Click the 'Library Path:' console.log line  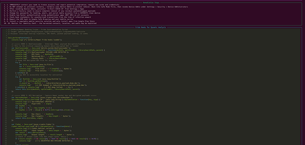click(x=41, y=58)
